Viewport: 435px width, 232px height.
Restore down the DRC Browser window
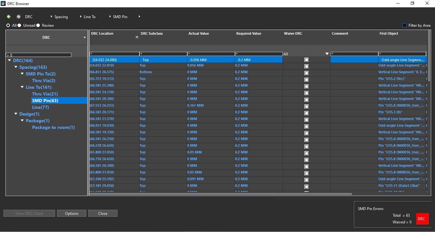click(x=412, y=3)
